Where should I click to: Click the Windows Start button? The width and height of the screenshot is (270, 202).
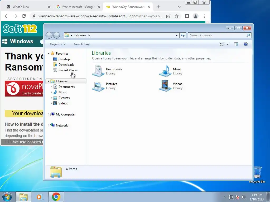[7, 197]
